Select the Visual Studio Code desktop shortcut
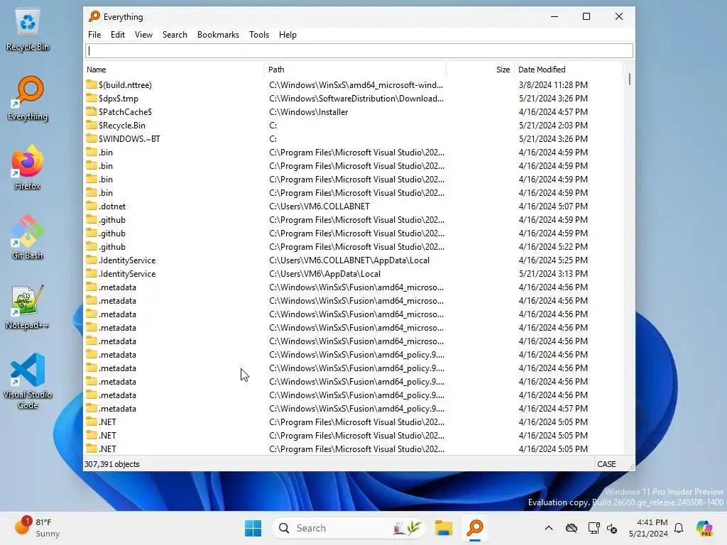 click(28, 382)
